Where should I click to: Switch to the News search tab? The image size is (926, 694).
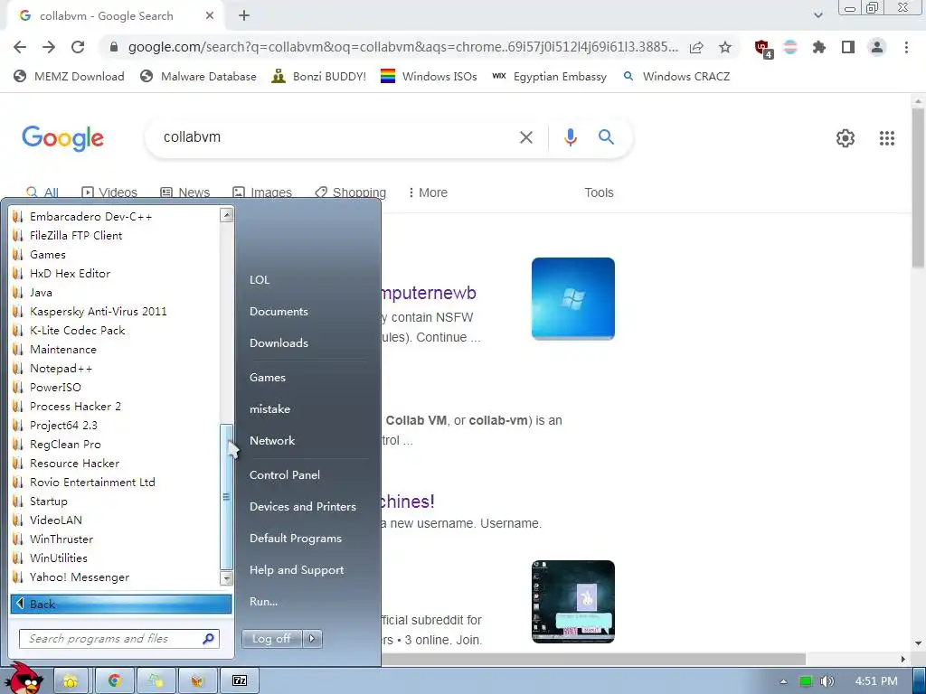(185, 192)
